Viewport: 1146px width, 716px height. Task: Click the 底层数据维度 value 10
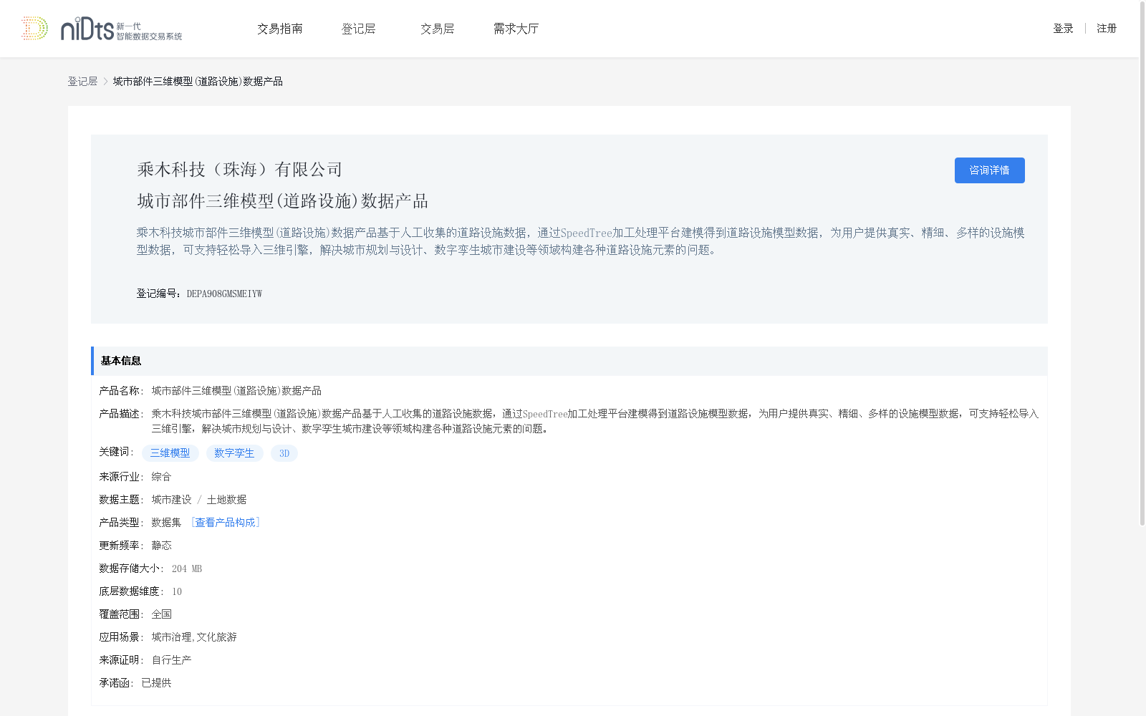click(177, 591)
